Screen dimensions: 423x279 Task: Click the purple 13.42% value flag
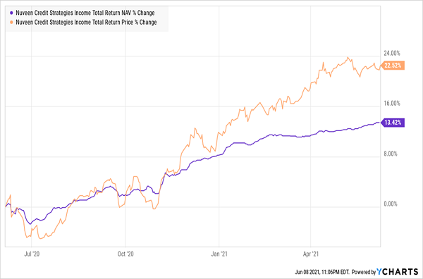pyautogui.click(x=392, y=123)
